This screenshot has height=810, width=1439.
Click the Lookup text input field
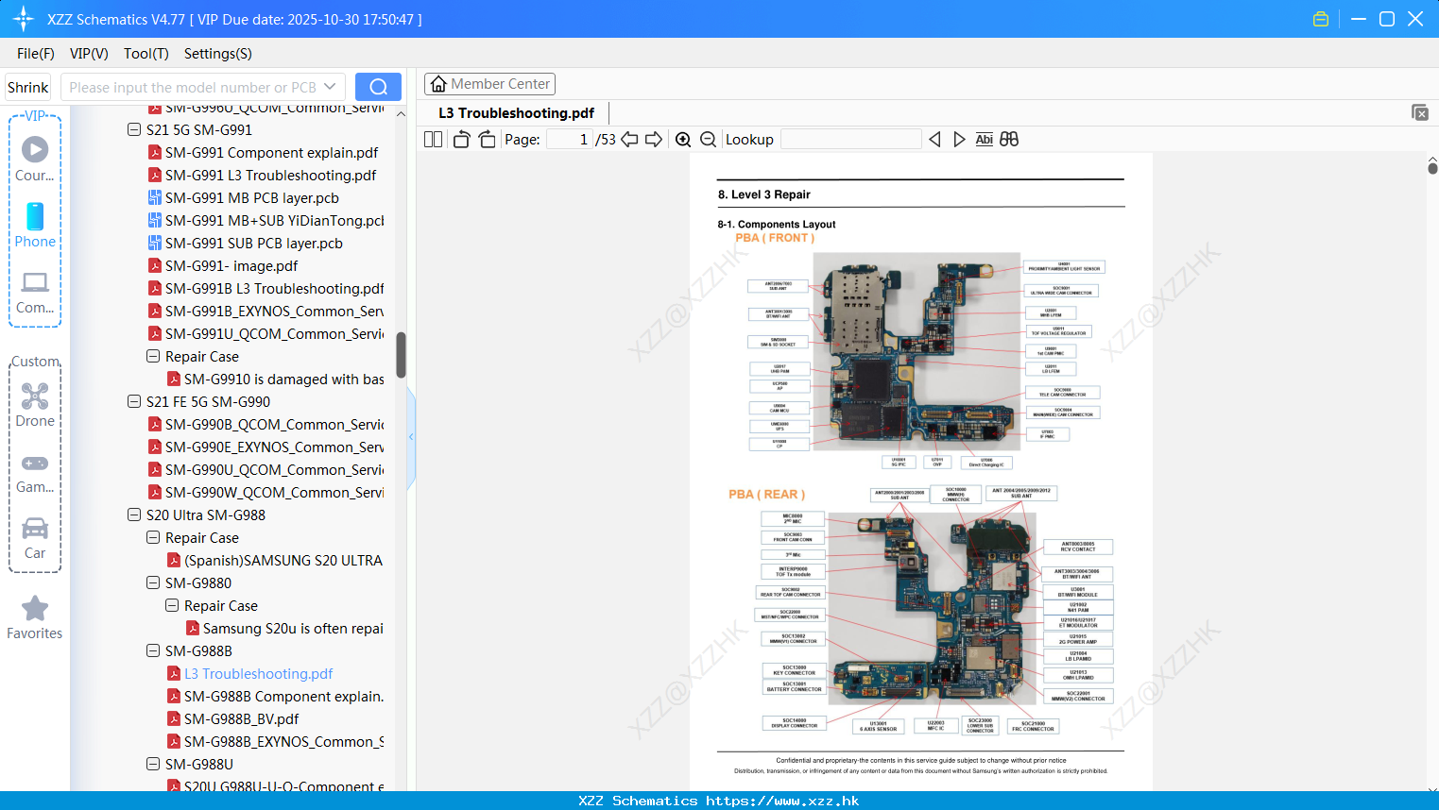[x=851, y=140]
